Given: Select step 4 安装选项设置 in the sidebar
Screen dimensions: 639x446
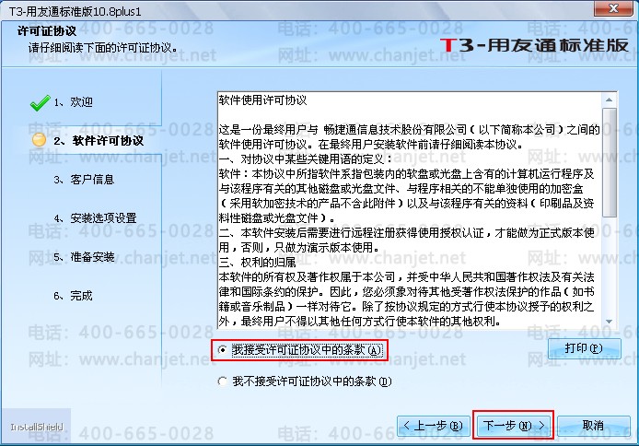Looking at the screenshot, I should pyautogui.click(x=95, y=218).
